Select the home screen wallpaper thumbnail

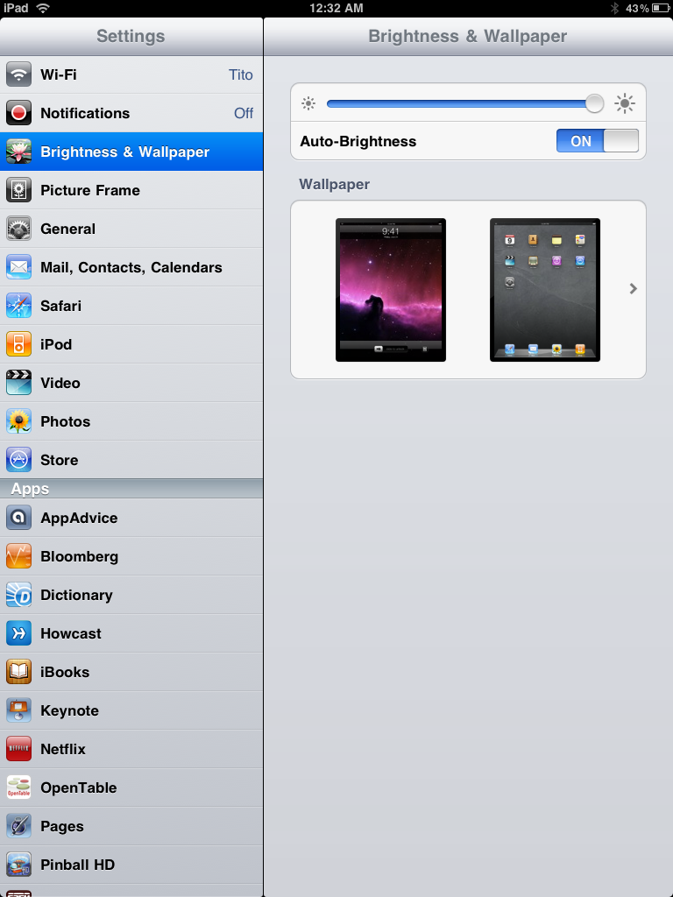(x=545, y=289)
